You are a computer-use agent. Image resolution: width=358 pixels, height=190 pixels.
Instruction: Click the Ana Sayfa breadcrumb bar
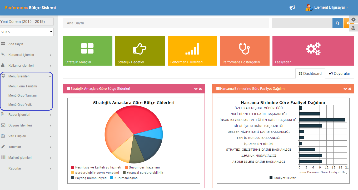pyautogui.click(x=166, y=23)
